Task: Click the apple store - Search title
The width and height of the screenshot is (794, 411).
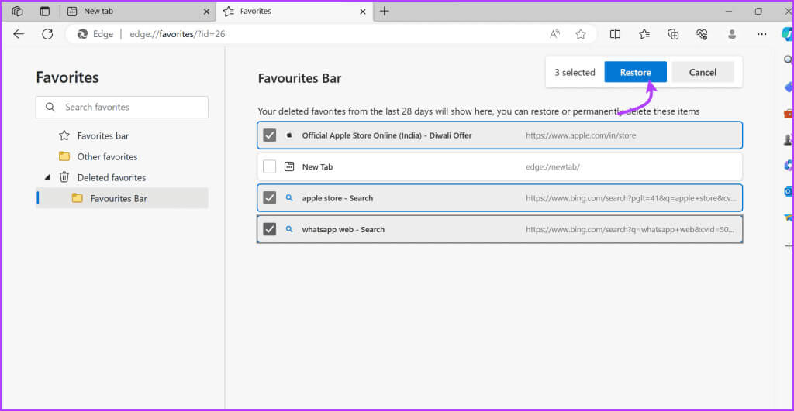Action: coord(337,198)
